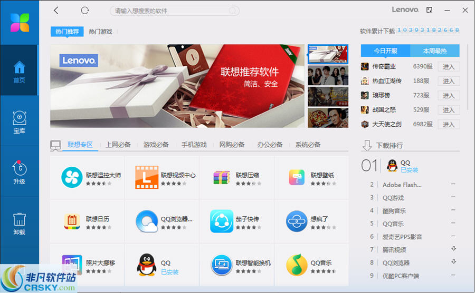This screenshot has width=475, height=293.
Task: Click the 热血江湖传 game name
Action: pyautogui.click(x=387, y=81)
